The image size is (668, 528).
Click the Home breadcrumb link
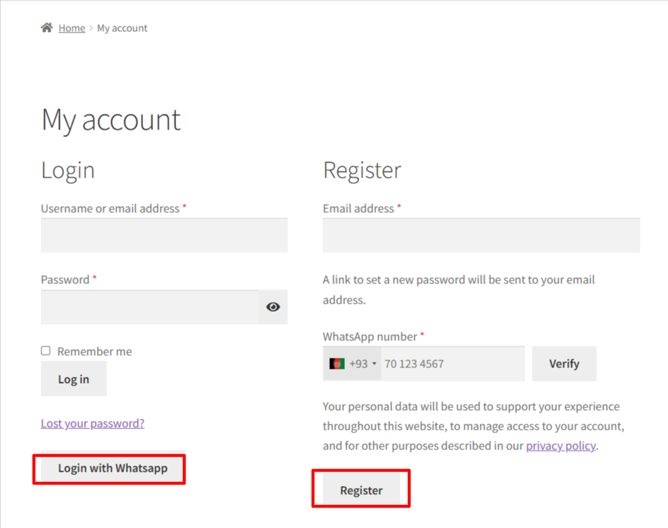[x=71, y=28]
